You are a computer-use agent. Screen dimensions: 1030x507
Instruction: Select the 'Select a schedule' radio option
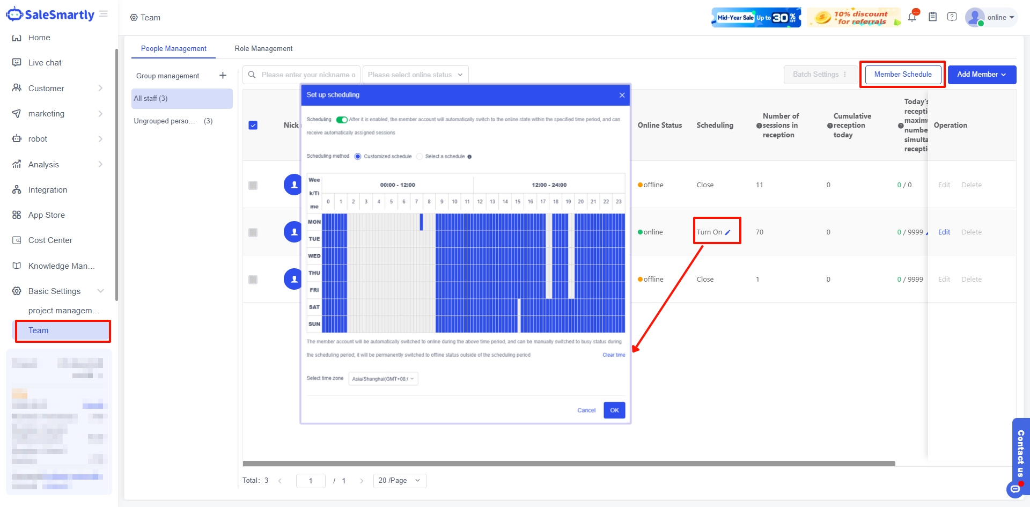pyautogui.click(x=420, y=157)
